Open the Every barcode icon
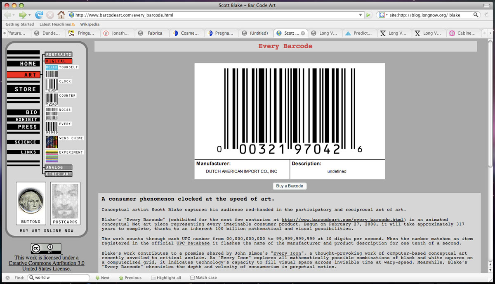Screen dimensions: 495x284 (x=52, y=128)
